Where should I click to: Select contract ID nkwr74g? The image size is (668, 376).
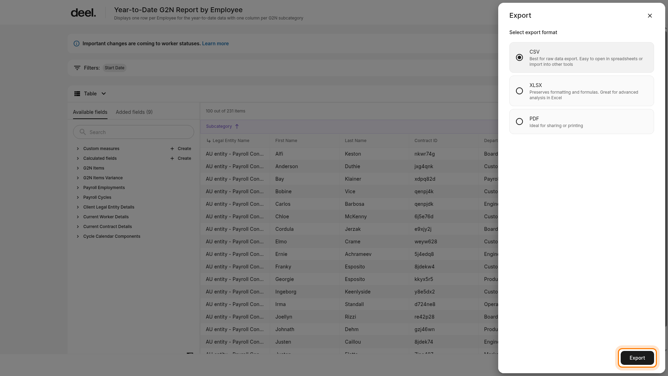pyautogui.click(x=444, y=154)
